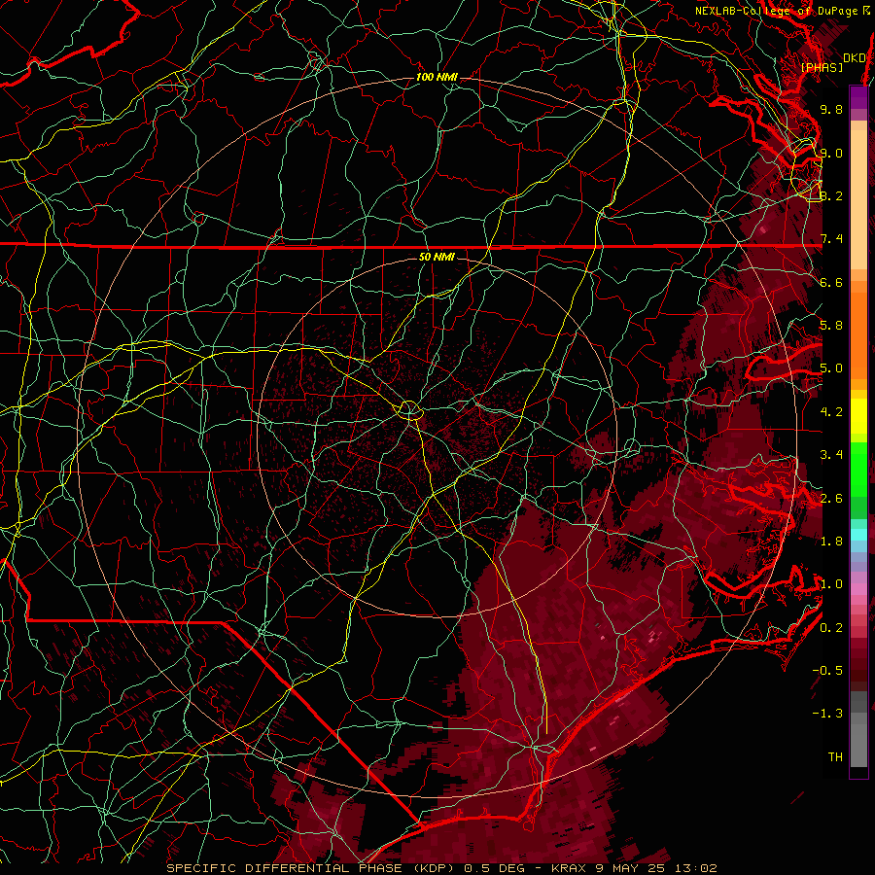Click the 2.6 scale value

click(831, 498)
